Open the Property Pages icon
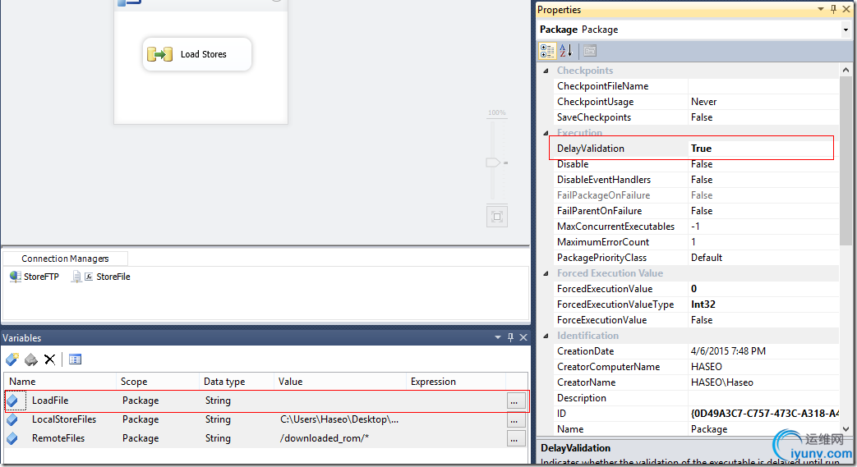 click(590, 51)
